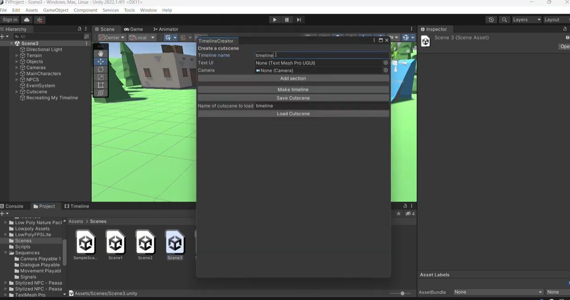Open the GameObject menu
The image size is (570, 300).
pyautogui.click(x=56, y=10)
